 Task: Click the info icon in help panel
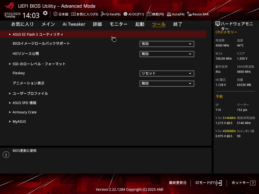coord(6,155)
